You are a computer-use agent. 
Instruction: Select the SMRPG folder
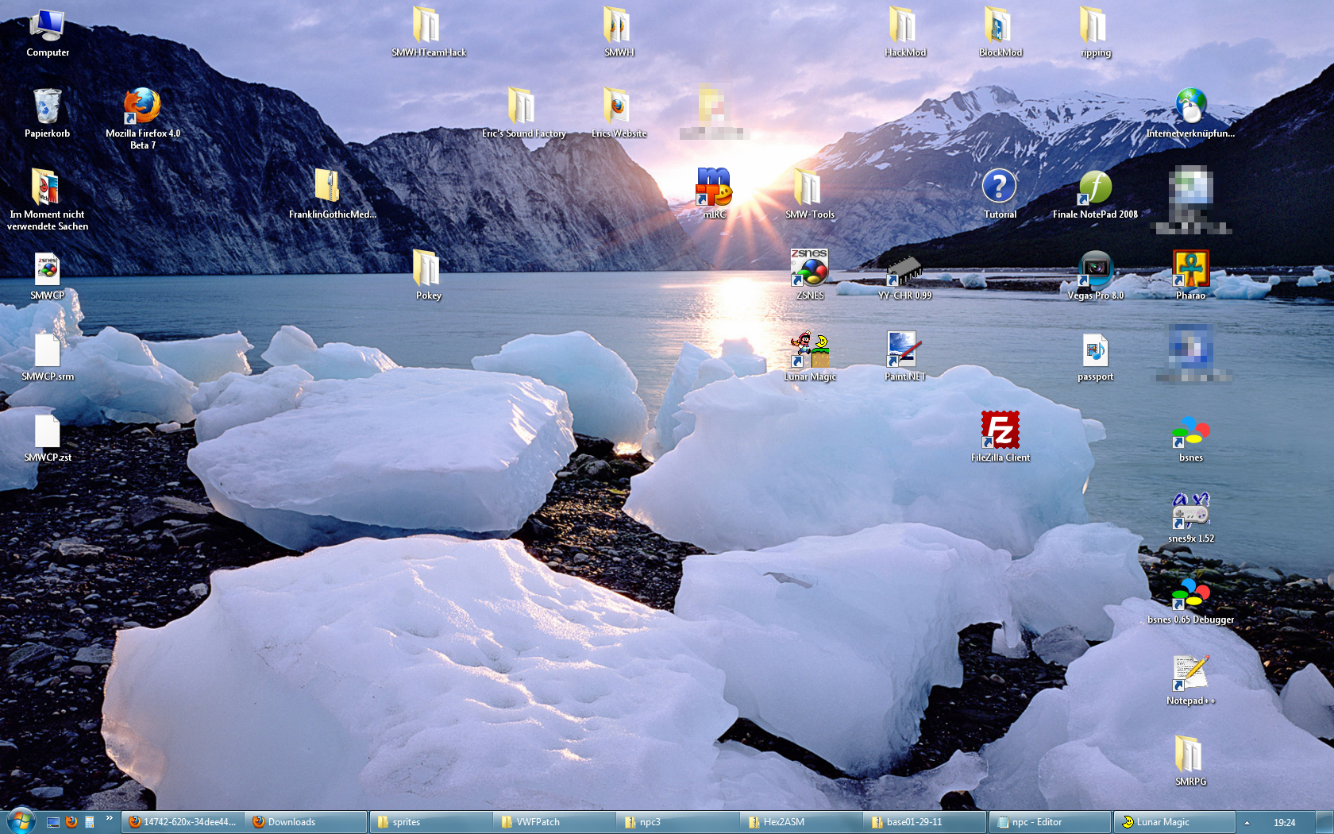1190,762
